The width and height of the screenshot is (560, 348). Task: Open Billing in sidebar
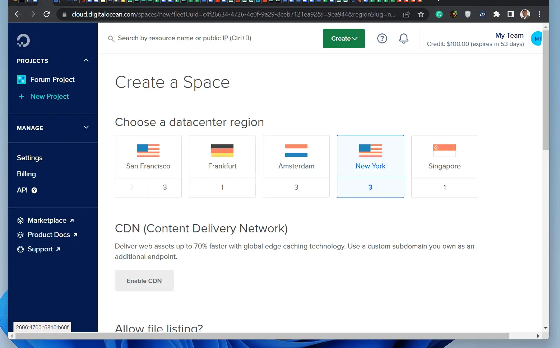pyautogui.click(x=26, y=174)
